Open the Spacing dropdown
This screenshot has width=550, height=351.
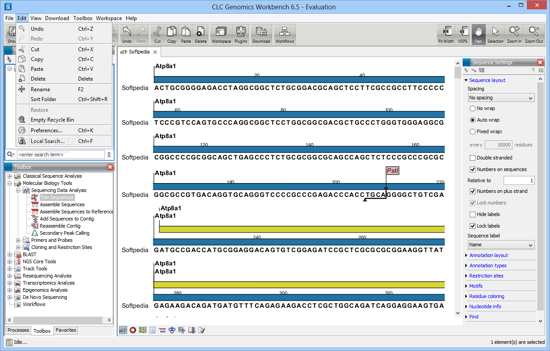(x=501, y=98)
